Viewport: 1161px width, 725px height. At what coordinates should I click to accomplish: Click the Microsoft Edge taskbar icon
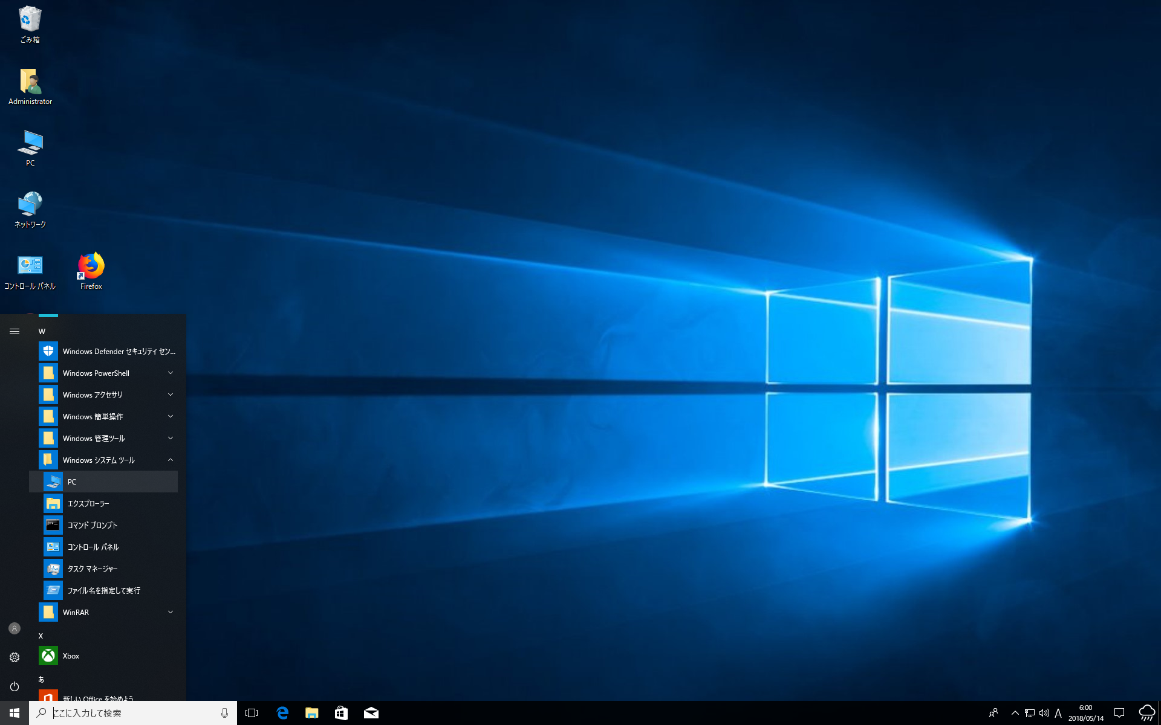tap(282, 713)
